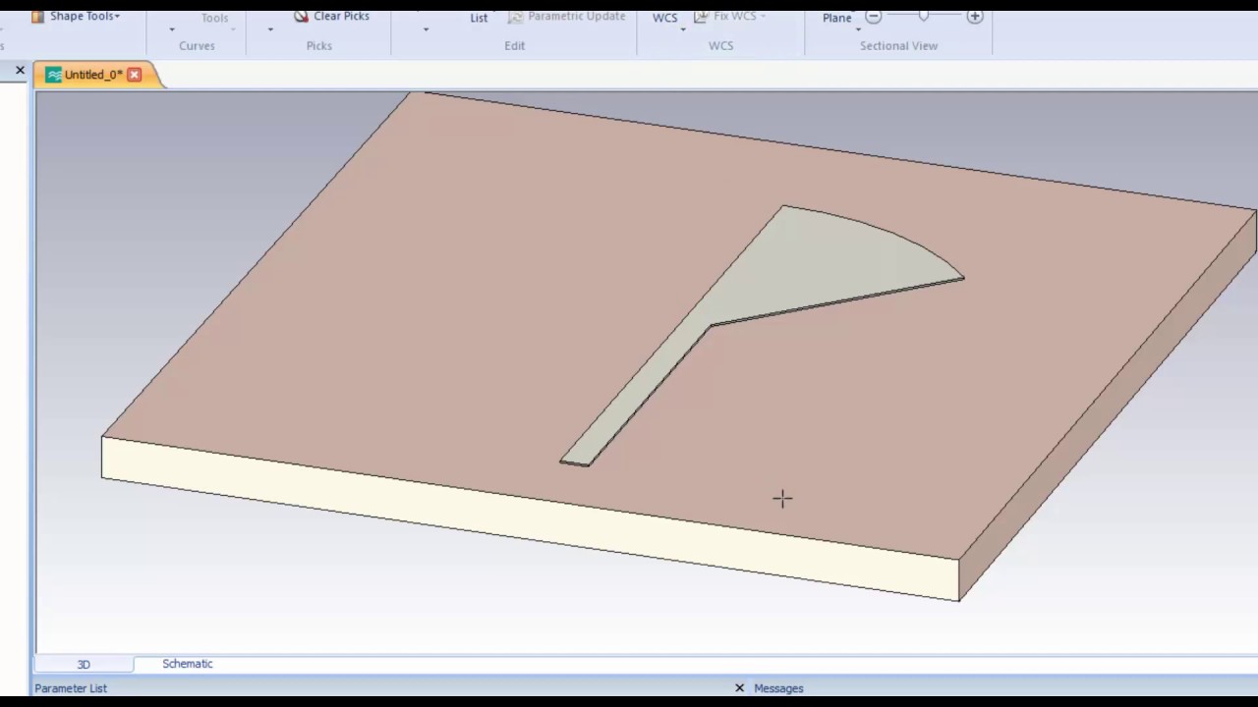Open the WCS dropdown arrow
The image size is (1258, 707).
click(683, 29)
